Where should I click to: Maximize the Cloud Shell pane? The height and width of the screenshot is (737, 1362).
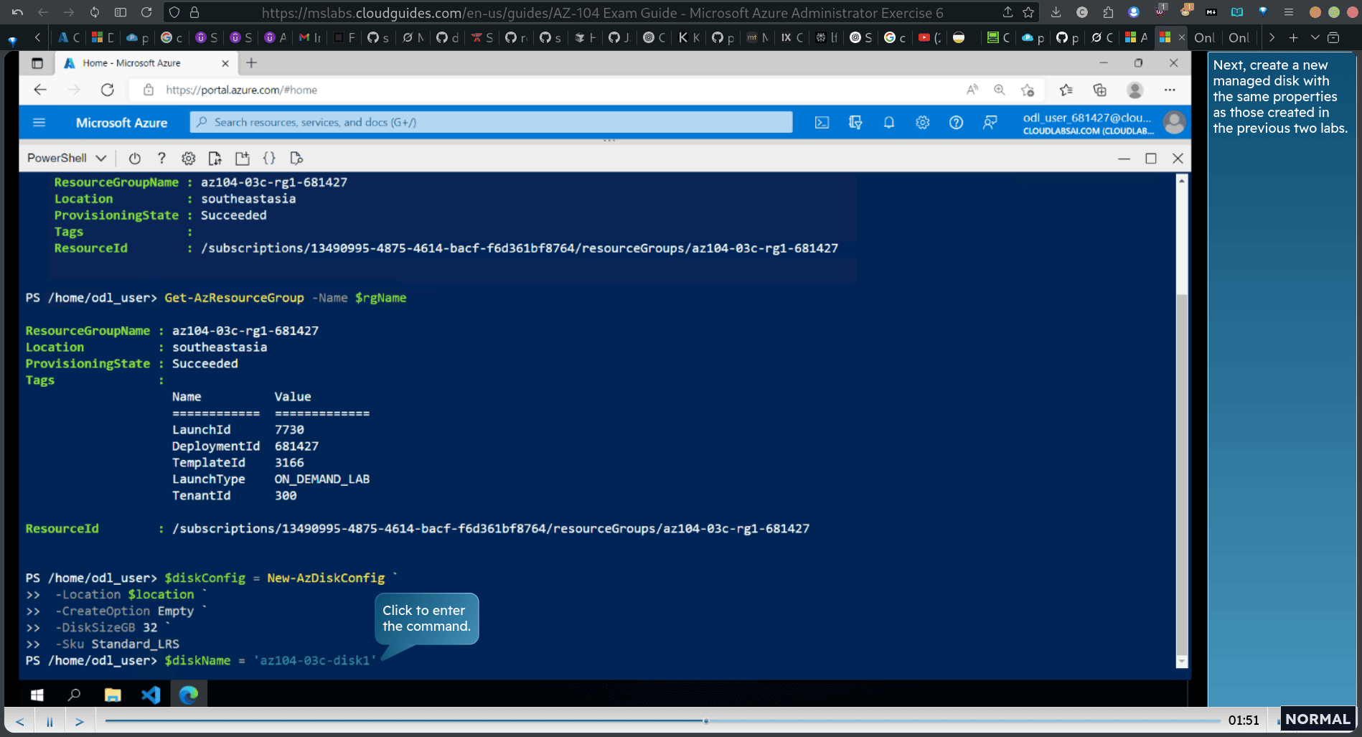(x=1151, y=159)
